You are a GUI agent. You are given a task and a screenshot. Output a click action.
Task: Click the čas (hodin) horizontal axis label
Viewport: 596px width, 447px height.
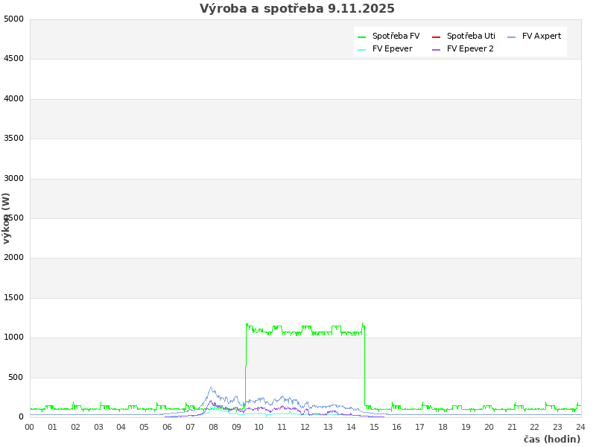[x=551, y=440]
